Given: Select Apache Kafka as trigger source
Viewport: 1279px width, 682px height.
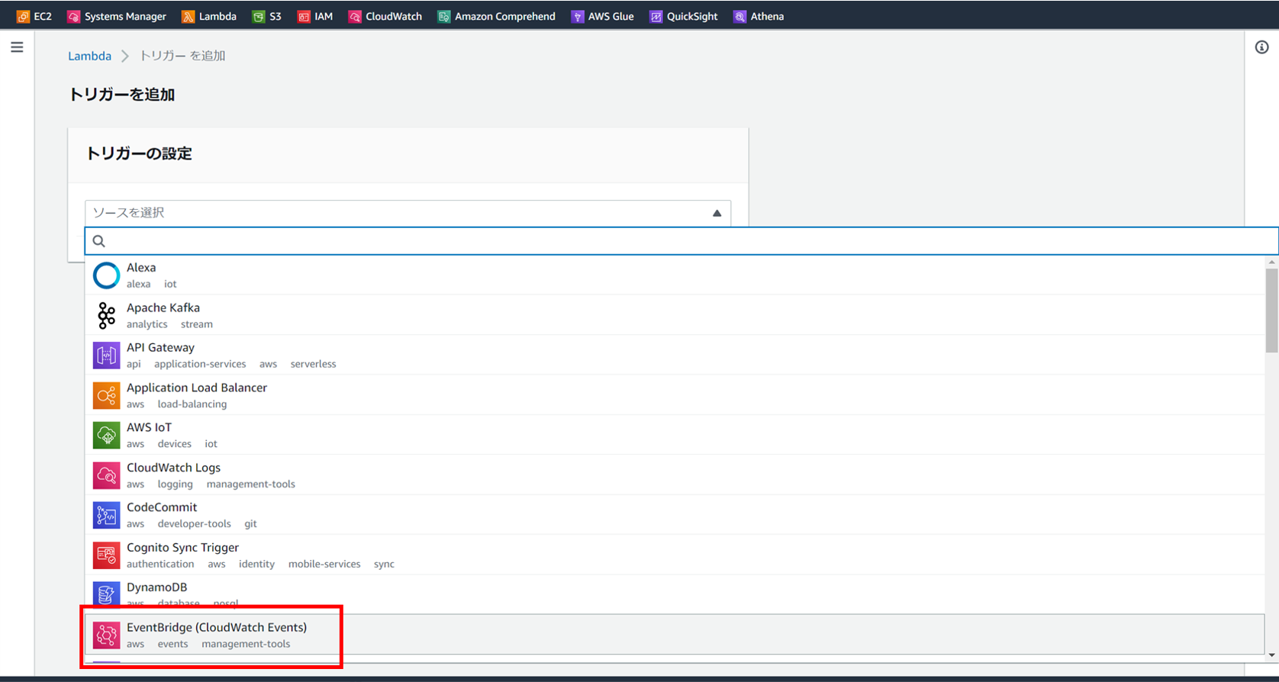Looking at the screenshot, I should (675, 315).
